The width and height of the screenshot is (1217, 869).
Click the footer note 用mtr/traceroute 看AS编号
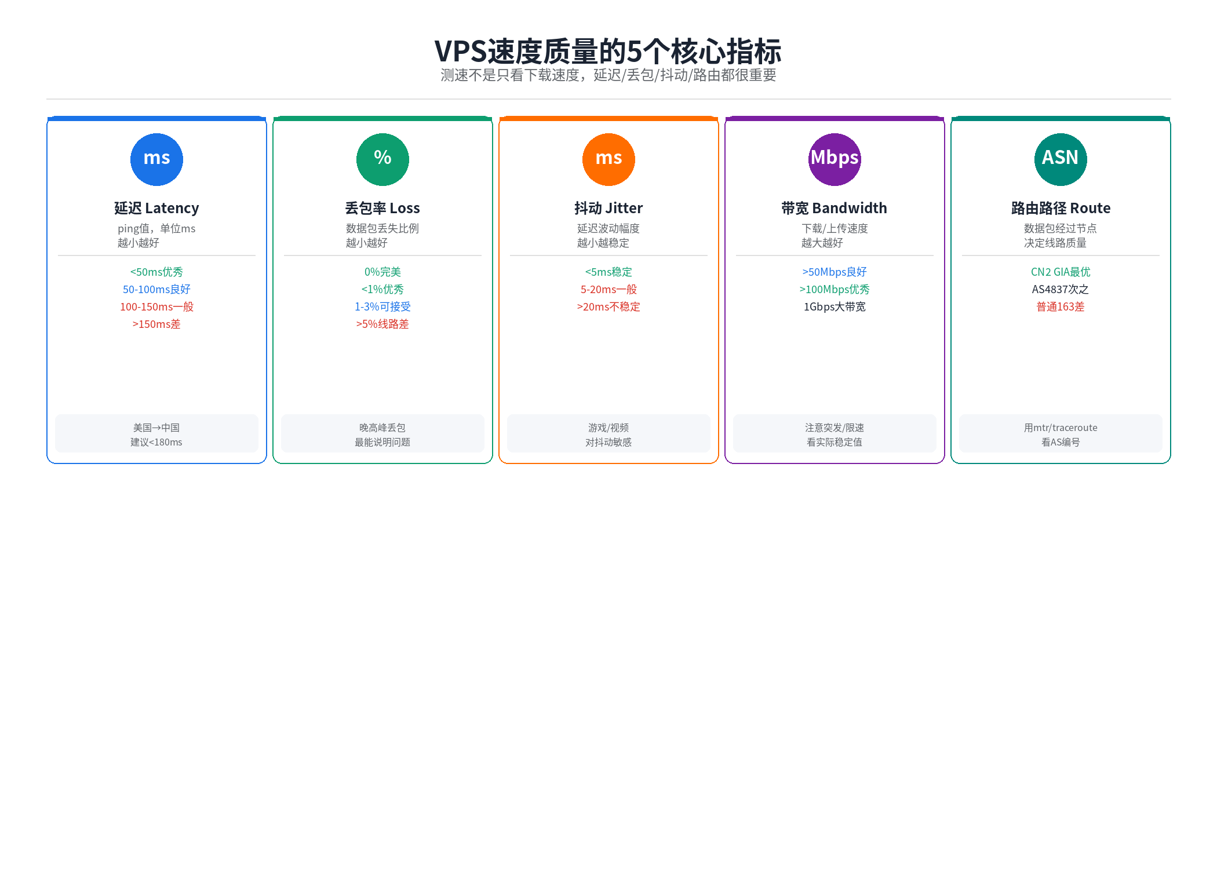(x=1061, y=434)
